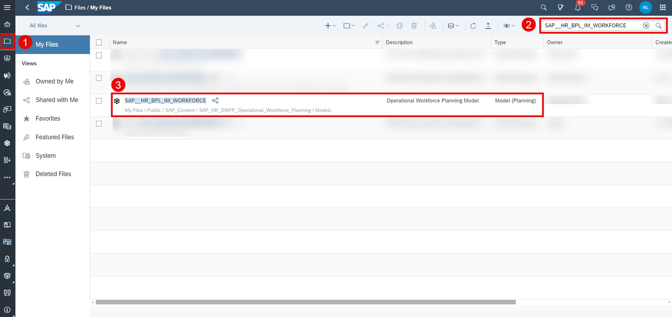Open the SAP__HR_BPL_IM_WORKFORCE model link
The height and width of the screenshot is (317, 672).
coord(165,101)
